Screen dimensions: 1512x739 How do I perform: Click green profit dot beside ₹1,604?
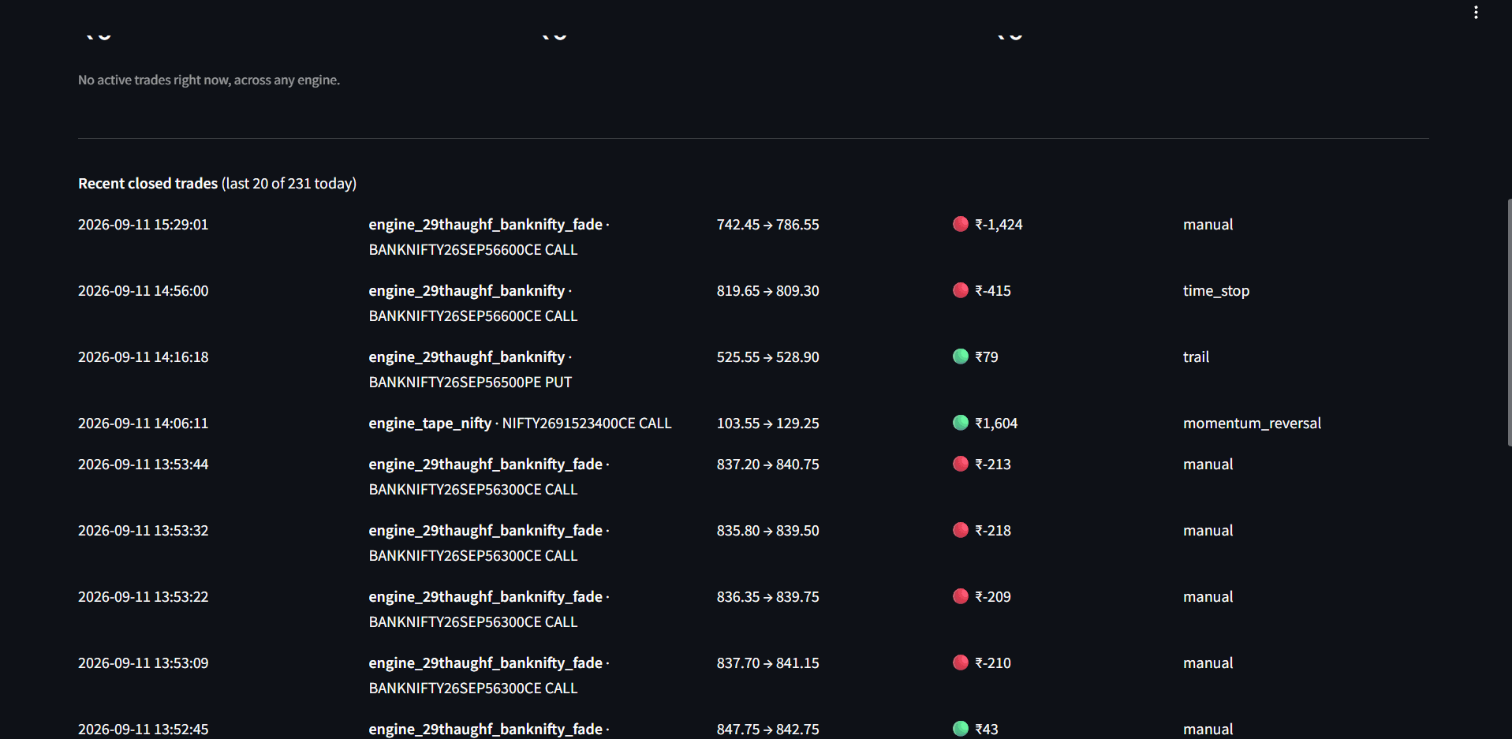coord(961,423)
